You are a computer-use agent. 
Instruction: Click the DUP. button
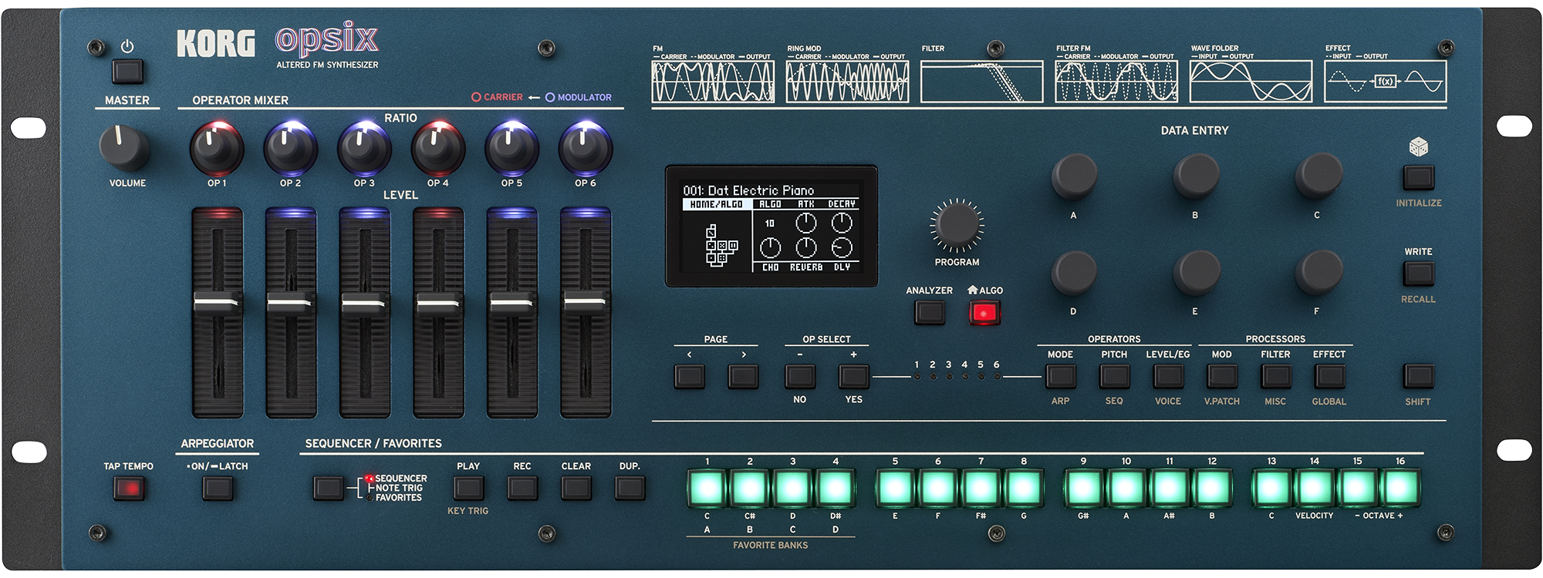(630, 488)
